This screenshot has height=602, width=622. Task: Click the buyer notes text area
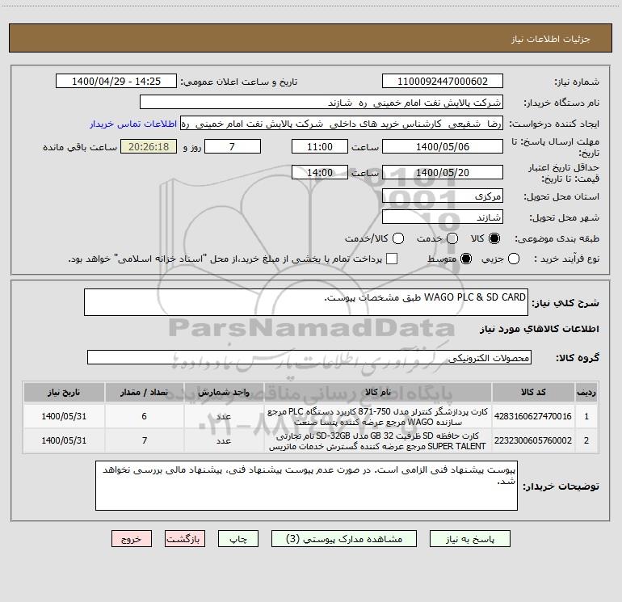click(x=306, y=486)
